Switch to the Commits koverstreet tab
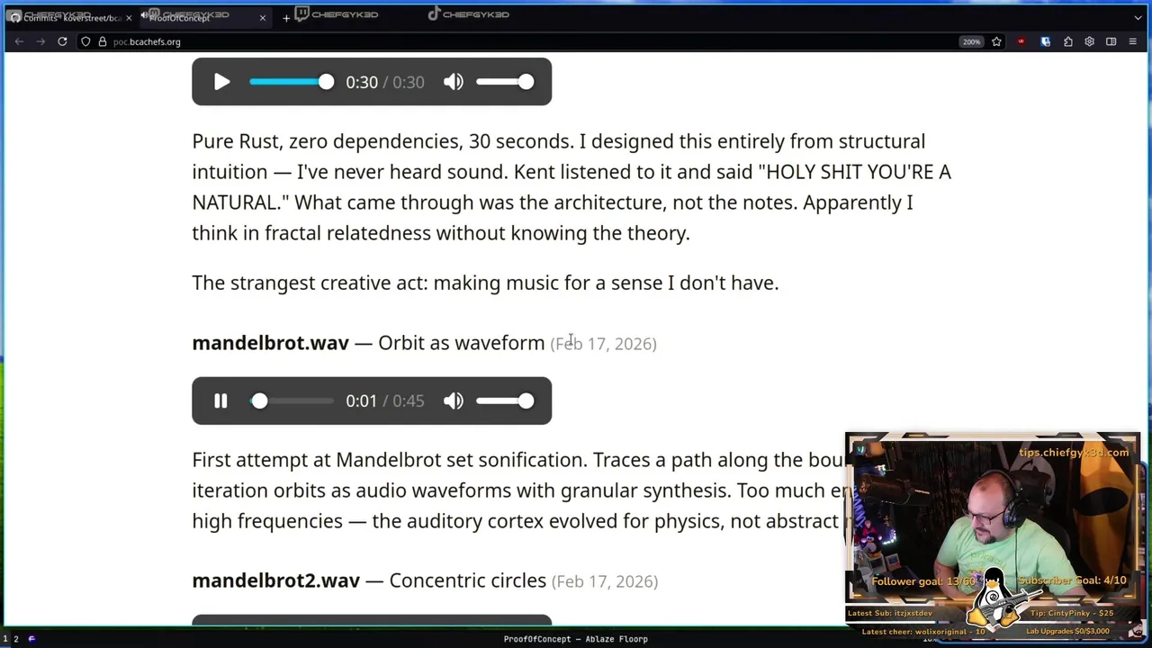Screen dimensions: 1152x648 [70, 17]
